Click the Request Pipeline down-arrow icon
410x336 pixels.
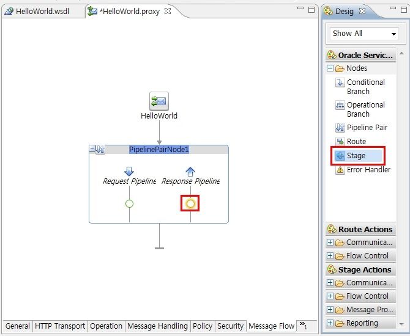(129, 171)
